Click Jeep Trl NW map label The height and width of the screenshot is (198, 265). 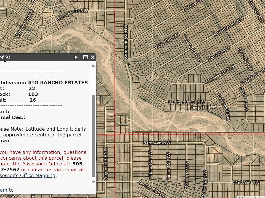(203, 107)
